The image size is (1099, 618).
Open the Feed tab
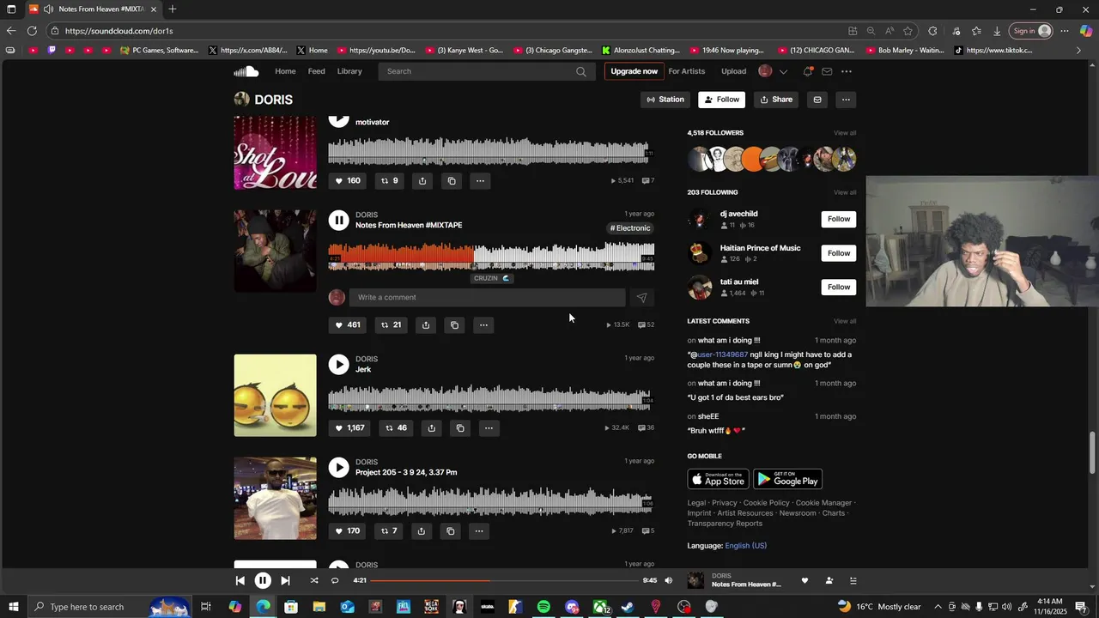(317, 71)
